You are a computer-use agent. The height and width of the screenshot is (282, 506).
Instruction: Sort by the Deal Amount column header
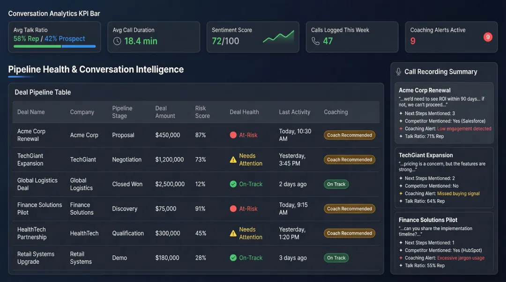click(165, 112)
